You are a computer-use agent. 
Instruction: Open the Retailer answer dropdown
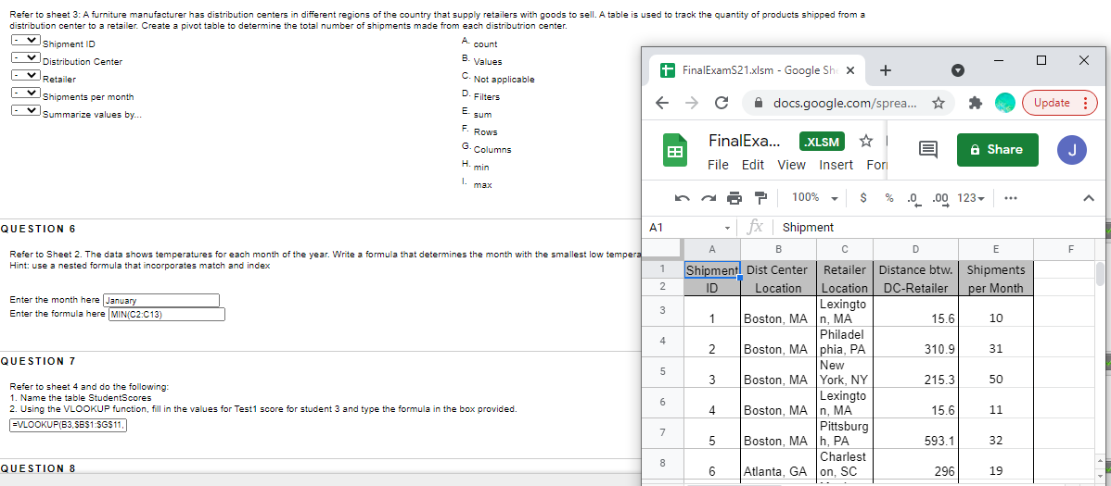26,76
